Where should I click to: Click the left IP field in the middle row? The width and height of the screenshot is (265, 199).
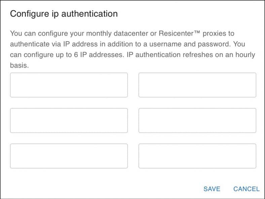pyautogui.click(x=69, y=121)
